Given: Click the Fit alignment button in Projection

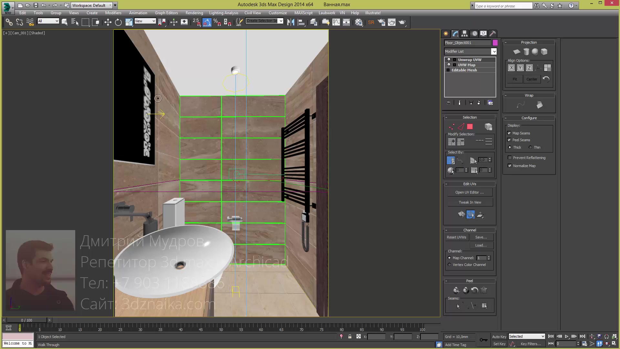Looking at the screenshot, I should tap(515, 79).
